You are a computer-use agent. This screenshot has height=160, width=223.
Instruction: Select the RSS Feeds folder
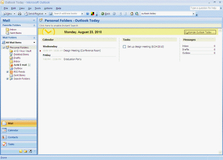pyautogui.click(x=17, y=72)
